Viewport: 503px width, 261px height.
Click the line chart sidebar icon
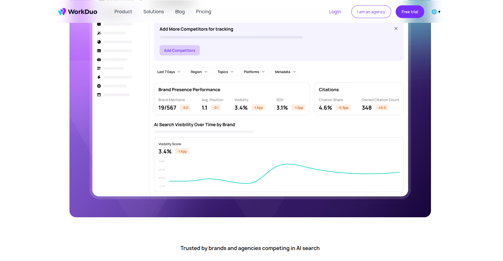coord(99,51)
